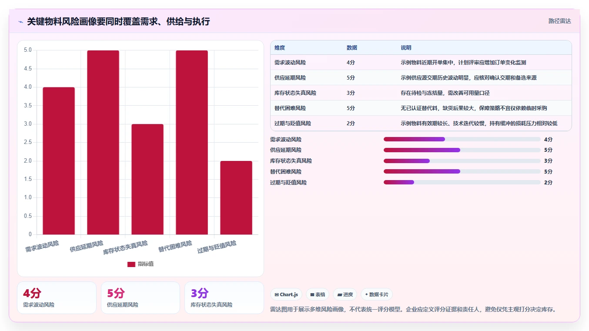Click the 数据卡片 tag chip

pos(376,294)
